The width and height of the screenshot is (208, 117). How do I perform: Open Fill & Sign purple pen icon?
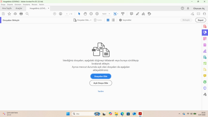(x=205, y=51)
